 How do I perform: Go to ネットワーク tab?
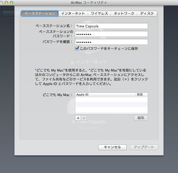pos(124,13)
